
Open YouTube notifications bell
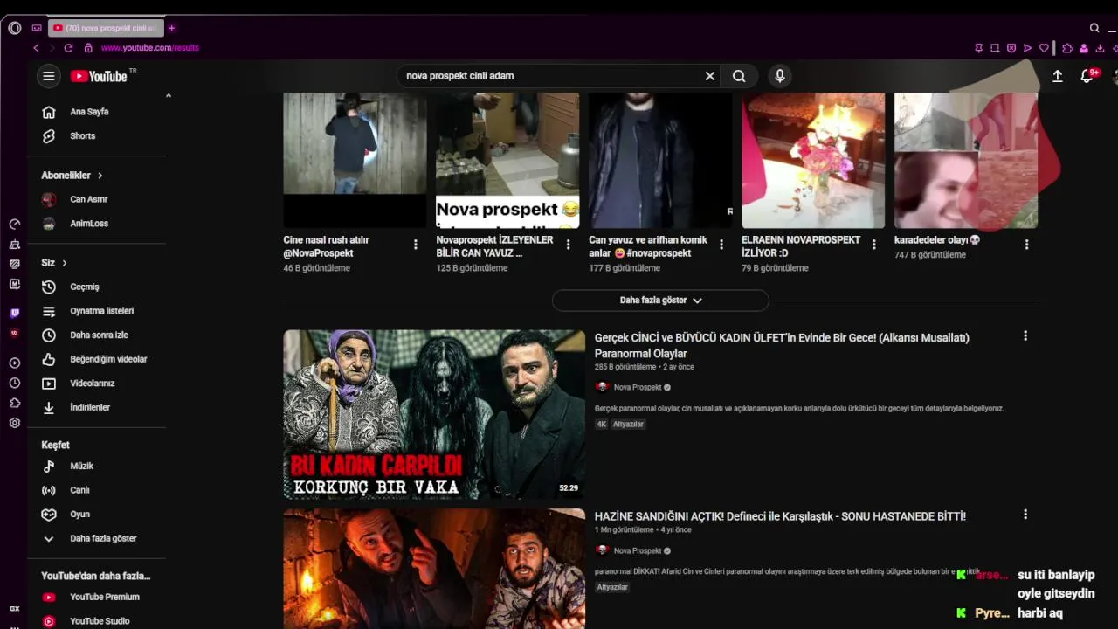pos(1087,76)
